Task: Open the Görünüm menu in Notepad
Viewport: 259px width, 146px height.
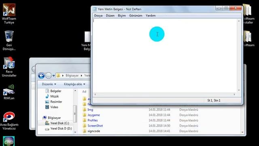Action: 136,15
